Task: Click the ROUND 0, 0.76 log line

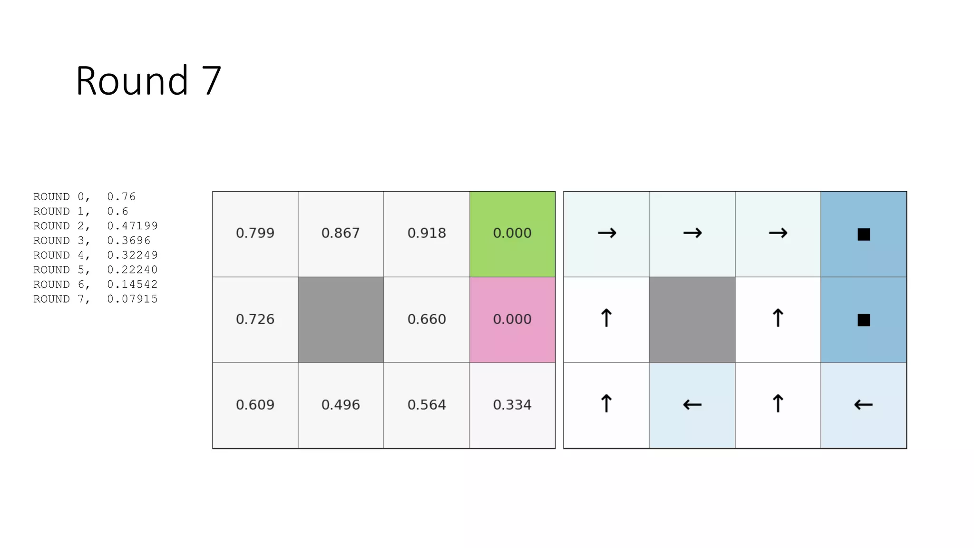Action: 84,196
